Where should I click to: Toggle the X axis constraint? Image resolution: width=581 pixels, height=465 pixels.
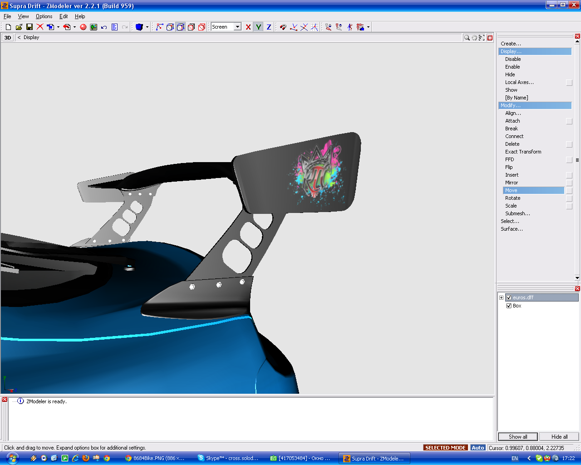pyautogui.click(x=248, y=27)
